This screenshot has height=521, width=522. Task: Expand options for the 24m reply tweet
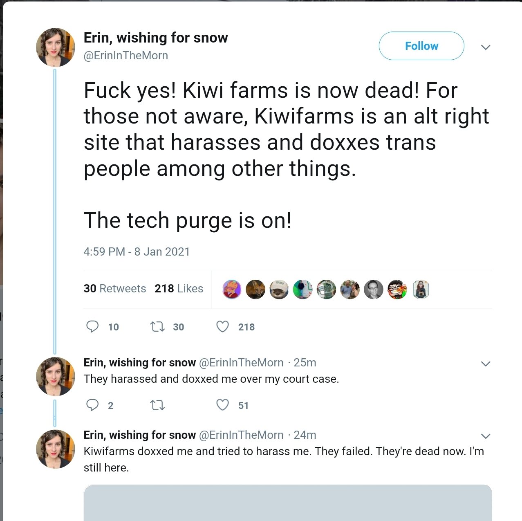coord(485,436)
